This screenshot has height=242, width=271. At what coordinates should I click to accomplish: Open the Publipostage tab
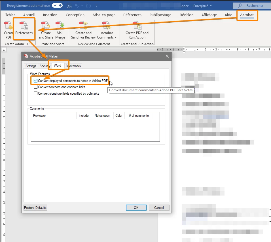[x=160, y=15]
